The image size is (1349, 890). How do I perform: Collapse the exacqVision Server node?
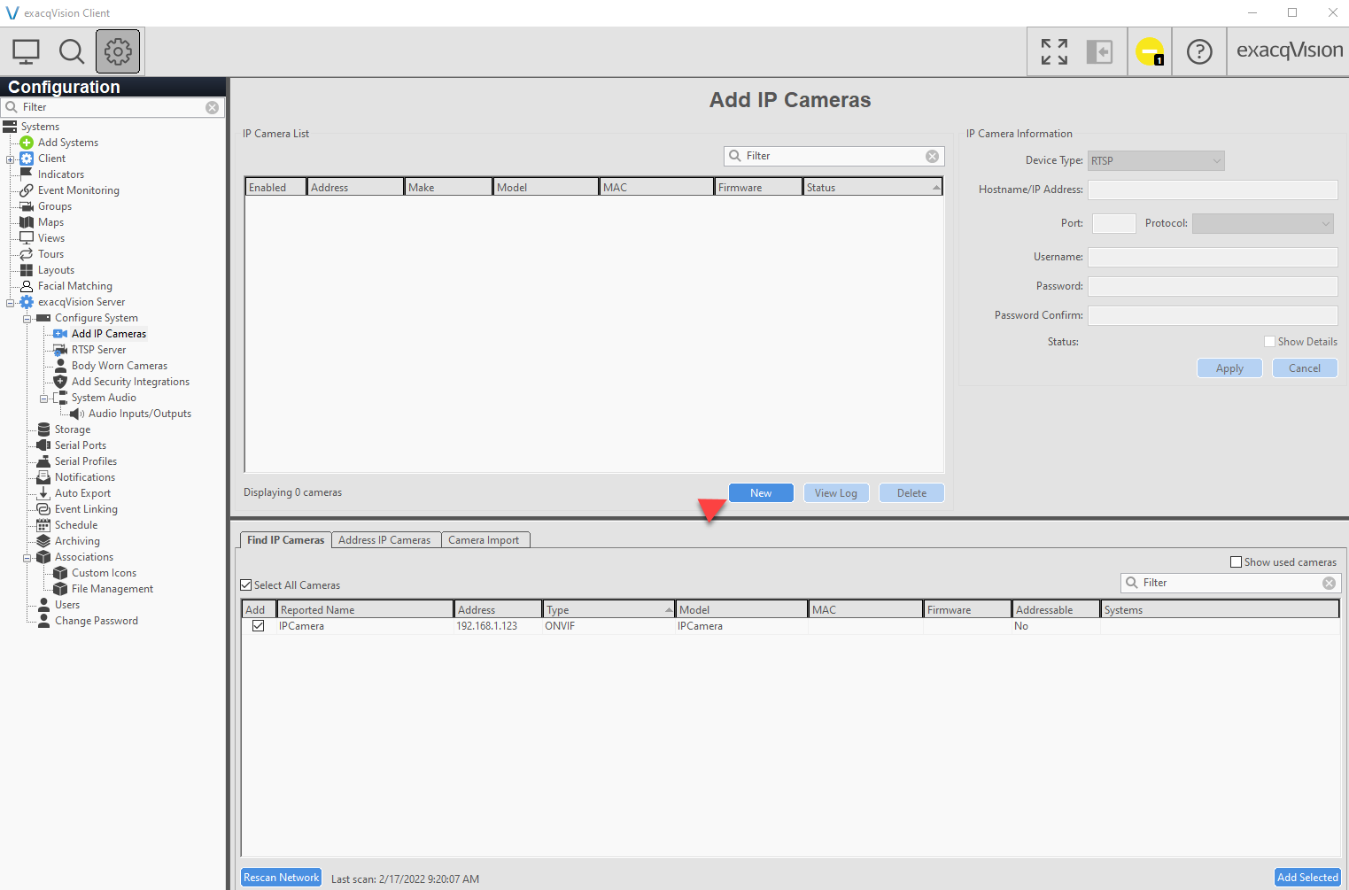coord(10,303)
